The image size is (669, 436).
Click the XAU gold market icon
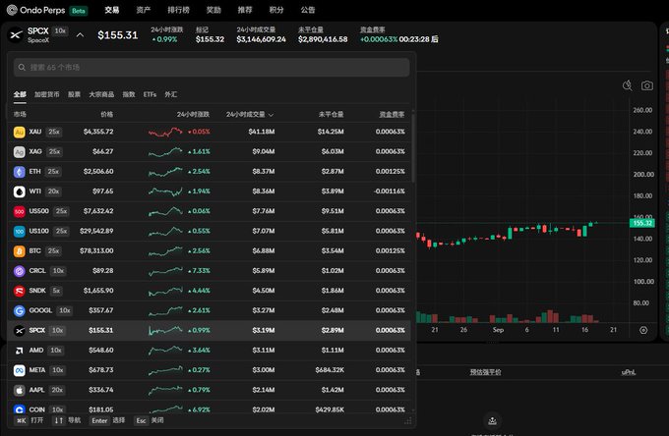click(20, 132)
